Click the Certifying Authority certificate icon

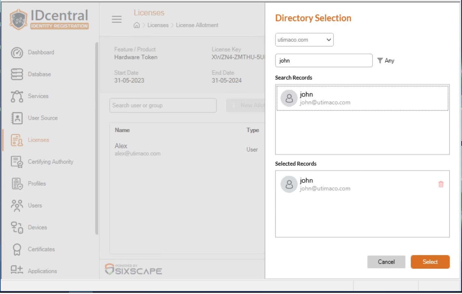point(17,162)
